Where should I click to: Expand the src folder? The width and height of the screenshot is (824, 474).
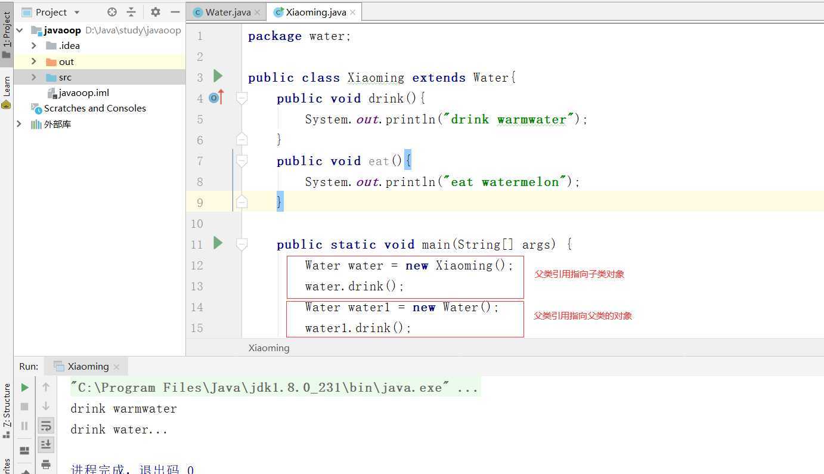click(34, 77)
